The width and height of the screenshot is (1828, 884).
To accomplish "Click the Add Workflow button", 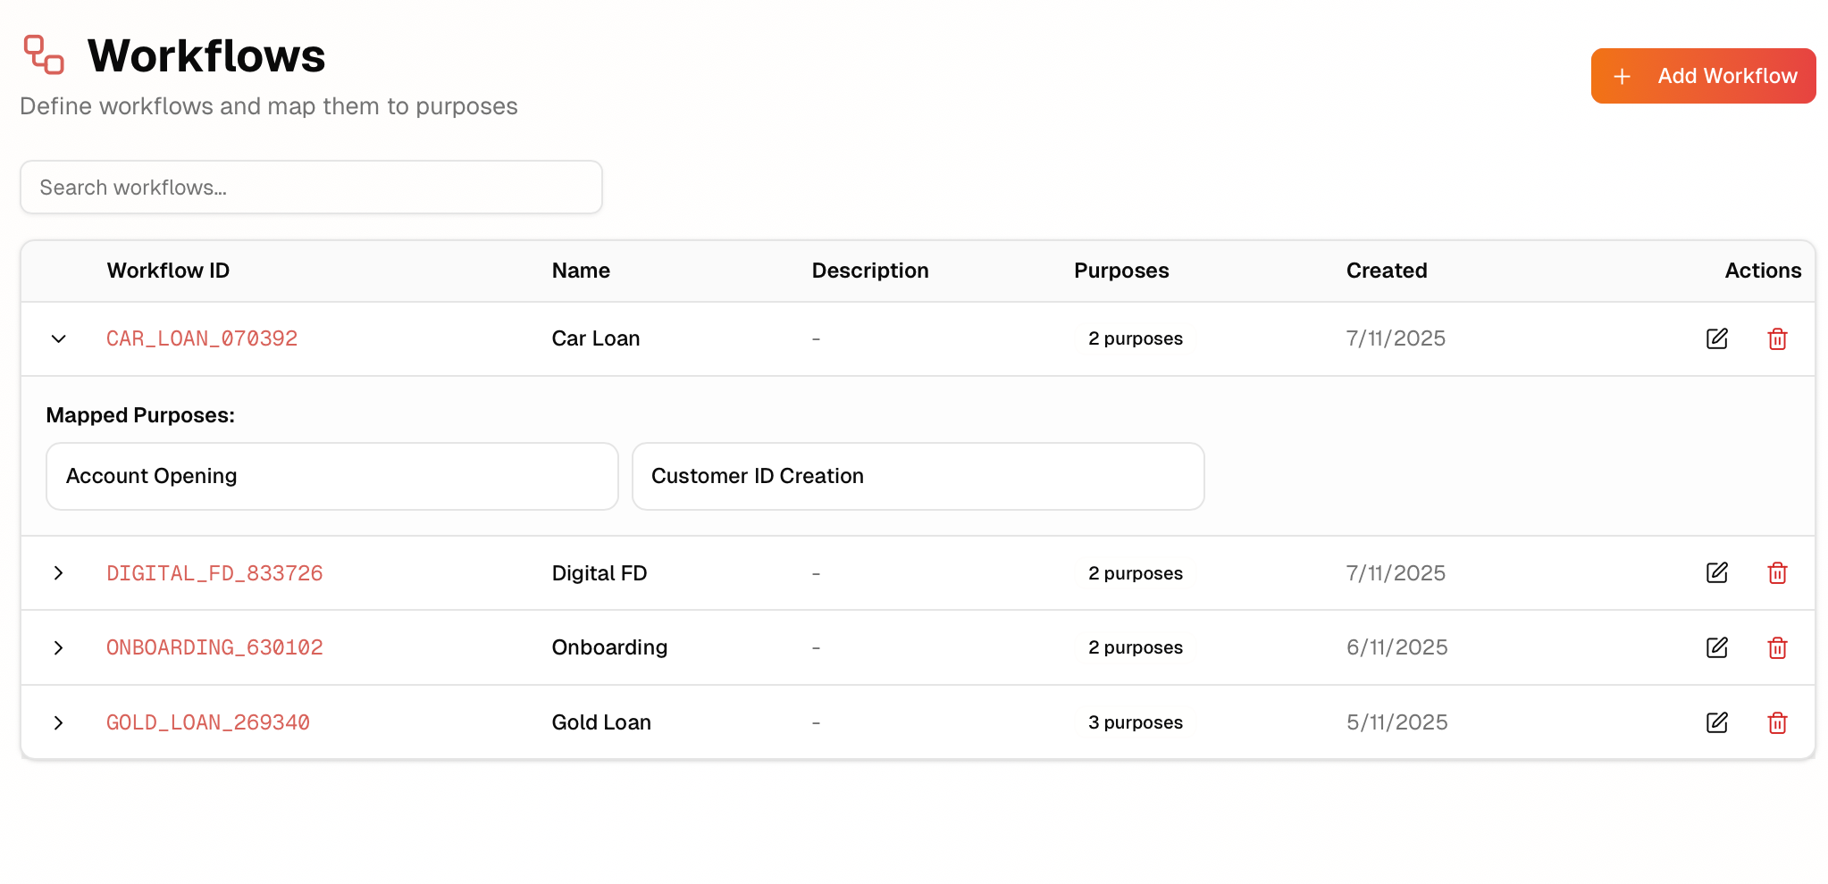I will tap(1702, 76).
